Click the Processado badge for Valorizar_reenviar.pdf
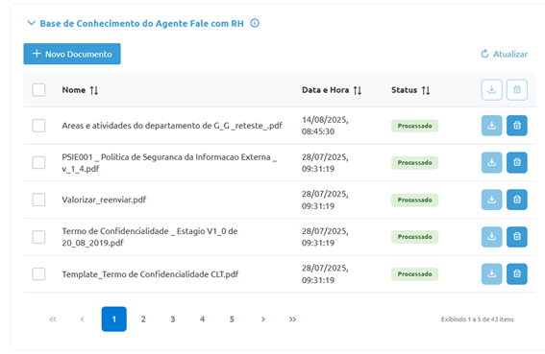This screenshot has width=545, height=354. pos(414,200)
